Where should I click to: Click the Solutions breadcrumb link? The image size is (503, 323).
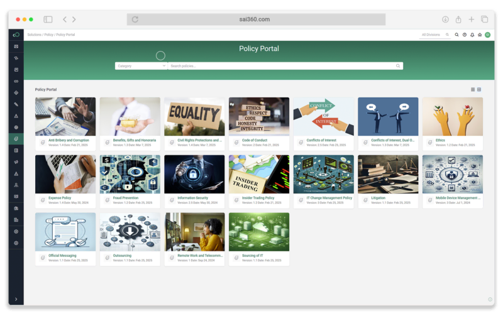tap(34, 35)
